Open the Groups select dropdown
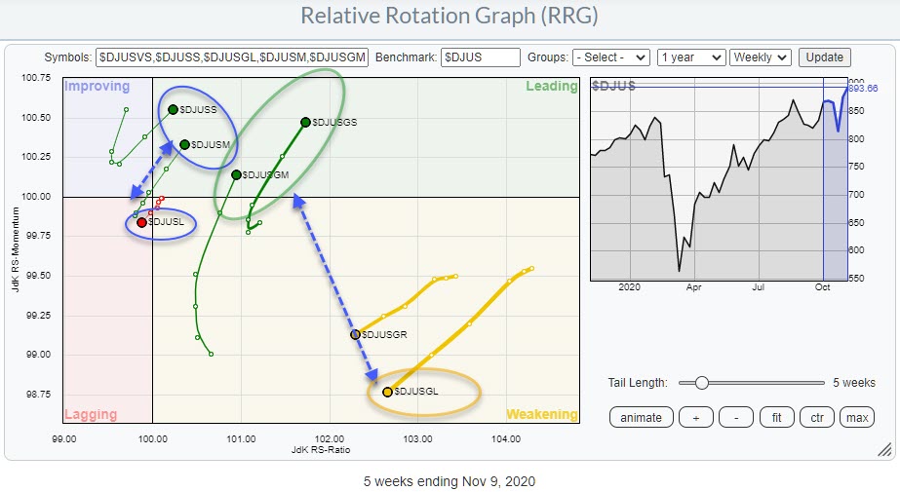Viewport: 900px width, 492px height. point(611,57)
